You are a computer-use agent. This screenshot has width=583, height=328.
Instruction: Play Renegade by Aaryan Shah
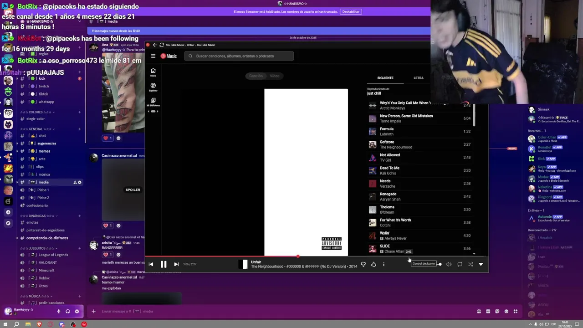click(x=420, y=196)
